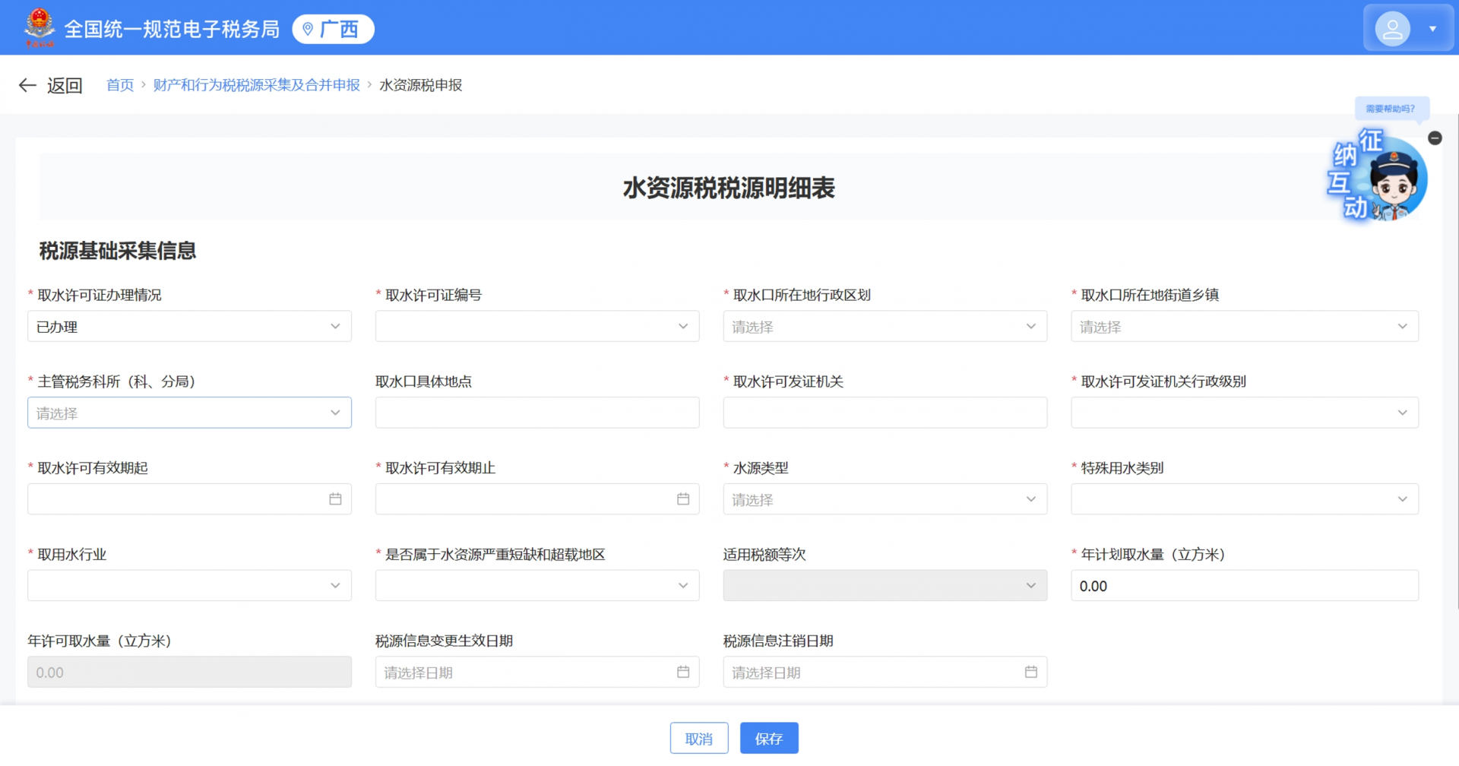
Task: Select the 取用水行业 dropdown
Action: click(189, 586)
